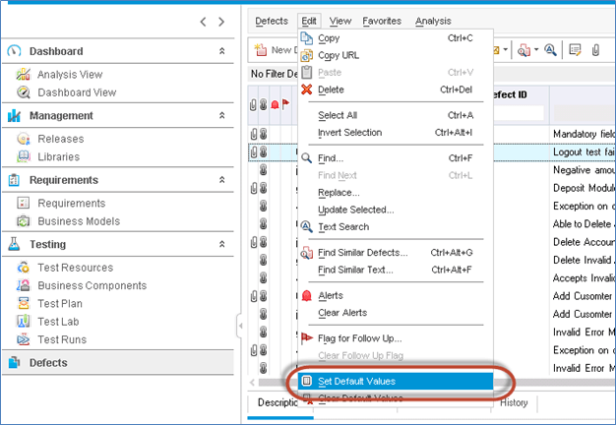
Task: Click the sidebar back arrow
Action: coord(204,21)
